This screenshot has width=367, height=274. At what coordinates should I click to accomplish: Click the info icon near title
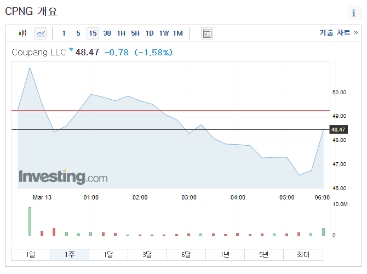[x=354, y=13]
